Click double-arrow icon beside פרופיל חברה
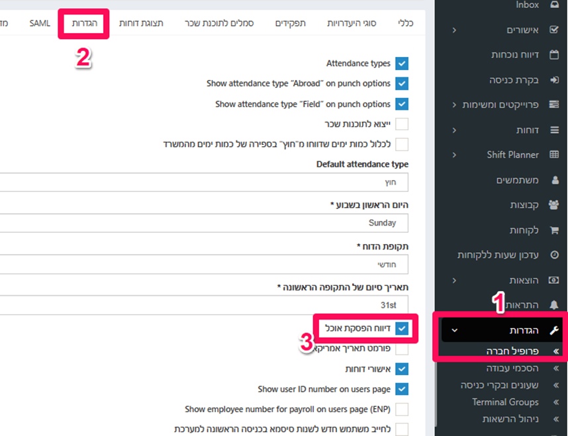This screenshot has width=568, height=436. 556,351
